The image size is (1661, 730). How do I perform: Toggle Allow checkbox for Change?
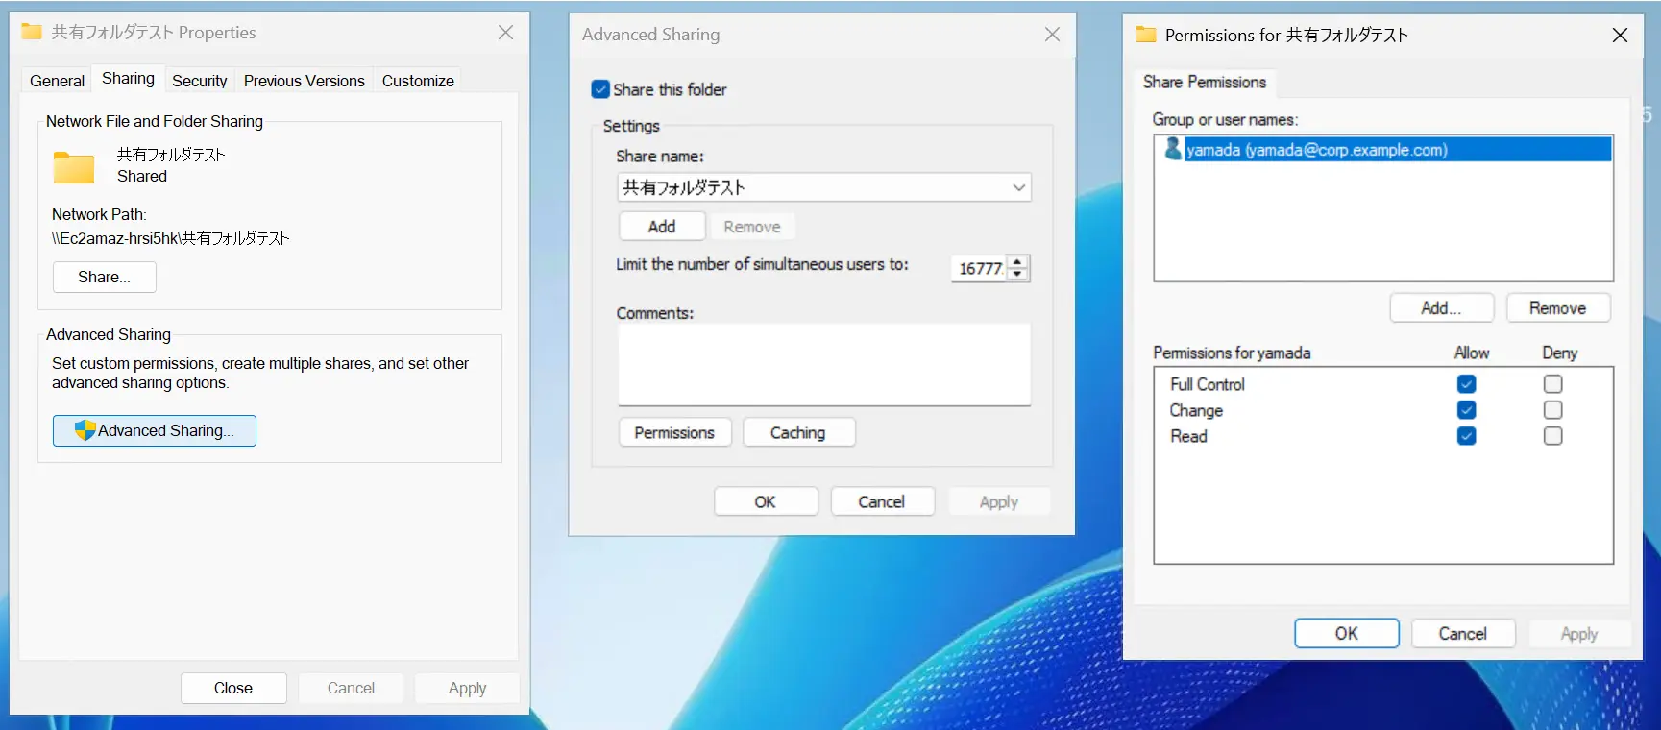click(1466, 410)
